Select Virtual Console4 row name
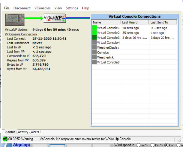The height and width of the screenshot is (147, 183). (x=108, y=43)
